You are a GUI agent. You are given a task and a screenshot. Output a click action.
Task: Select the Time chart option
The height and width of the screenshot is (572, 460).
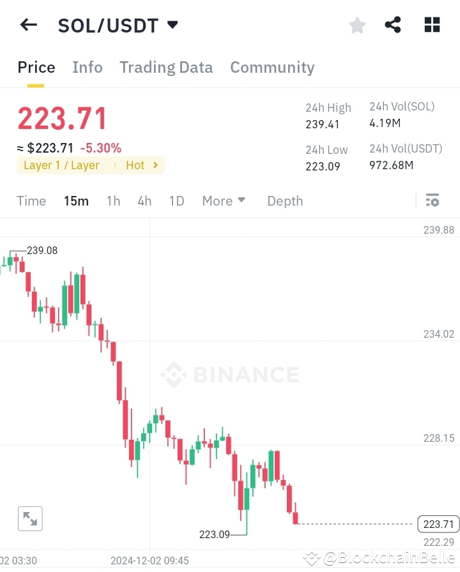point(31,200)
